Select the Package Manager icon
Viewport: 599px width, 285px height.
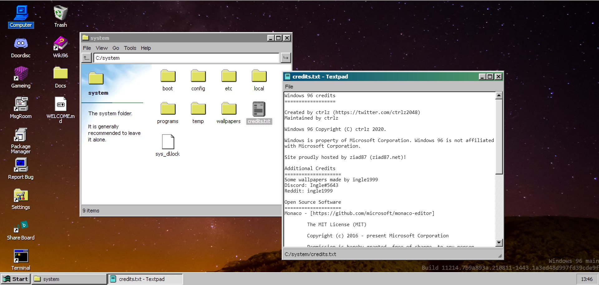pyautogui.click(x=21, y=135)
